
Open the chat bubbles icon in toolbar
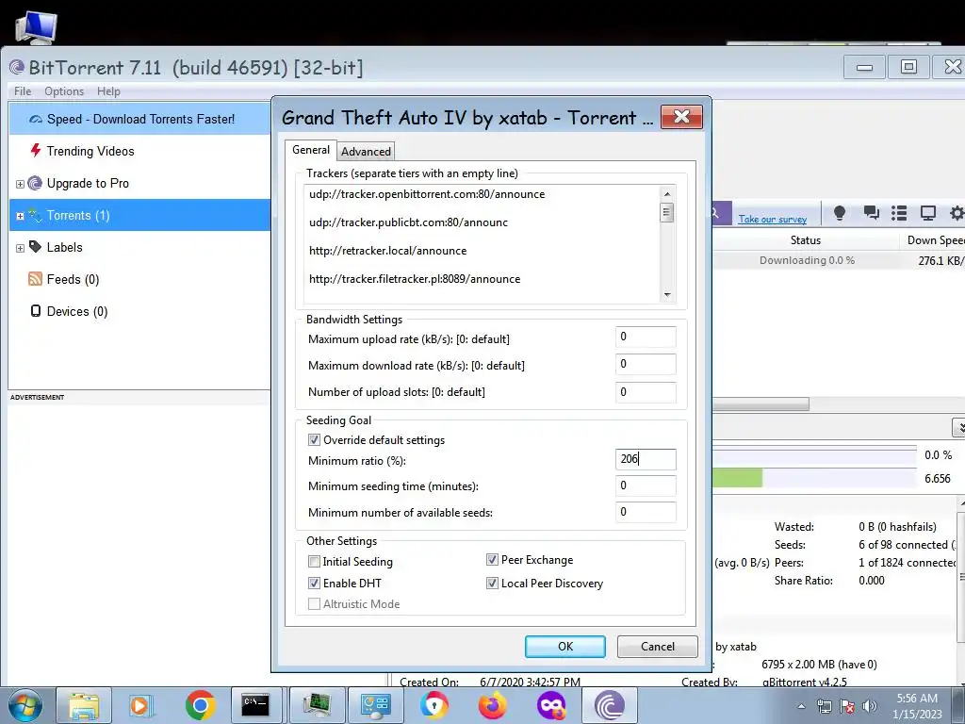coord(871,213)
